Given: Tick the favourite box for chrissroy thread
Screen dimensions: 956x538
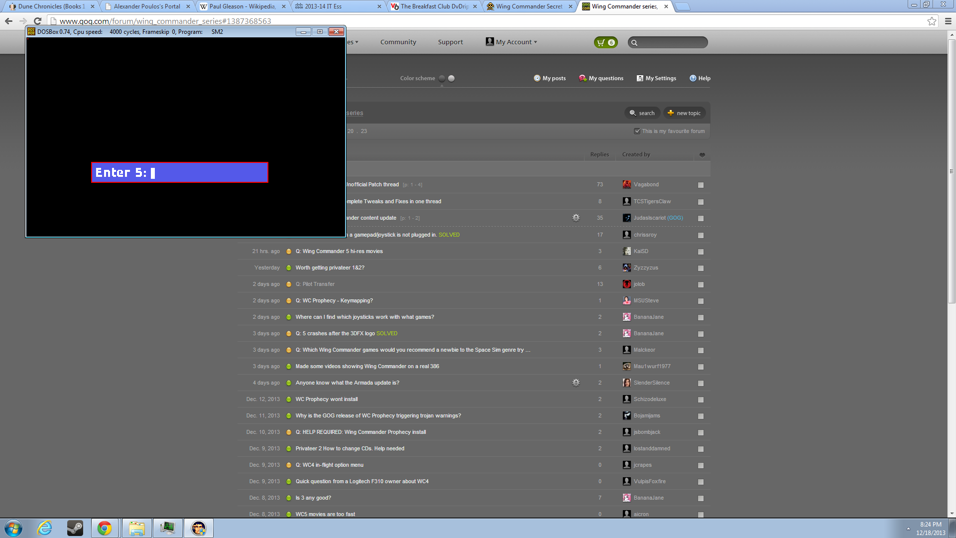Looking at the screenshot, I should (x=701, y=235).
